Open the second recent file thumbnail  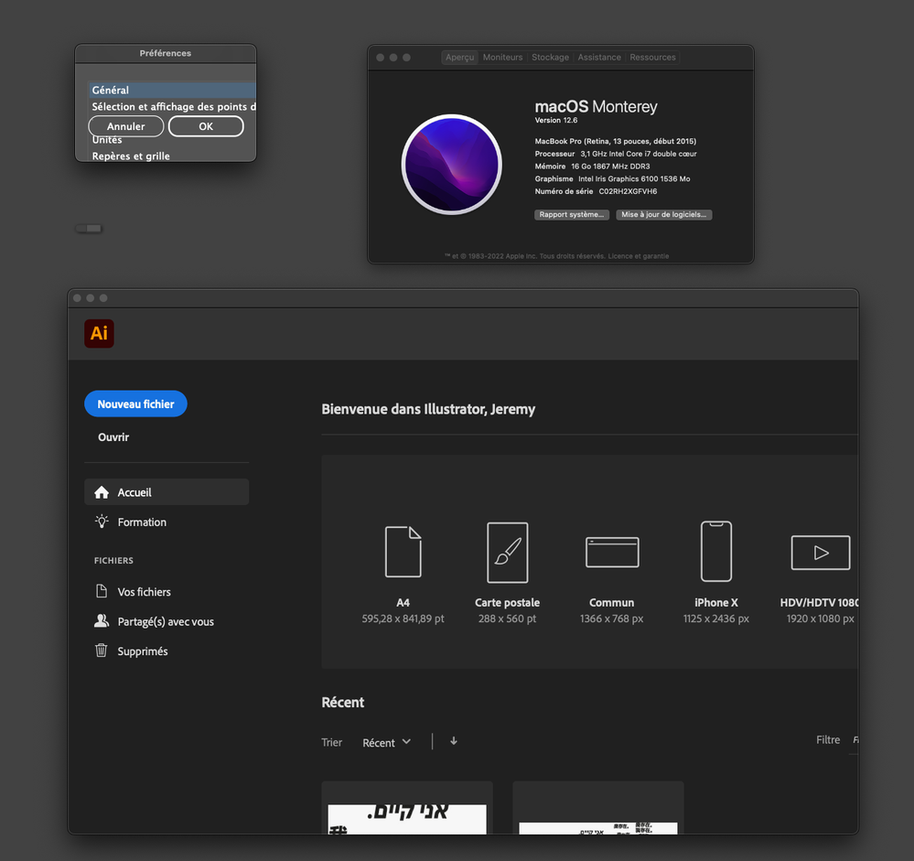pos(598,808)
